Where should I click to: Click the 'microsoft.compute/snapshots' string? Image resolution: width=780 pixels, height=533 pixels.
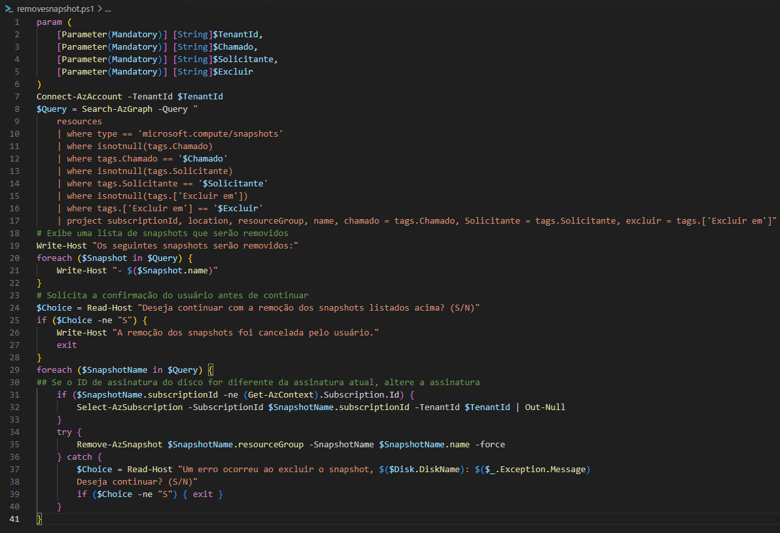(x=210, y=133)
